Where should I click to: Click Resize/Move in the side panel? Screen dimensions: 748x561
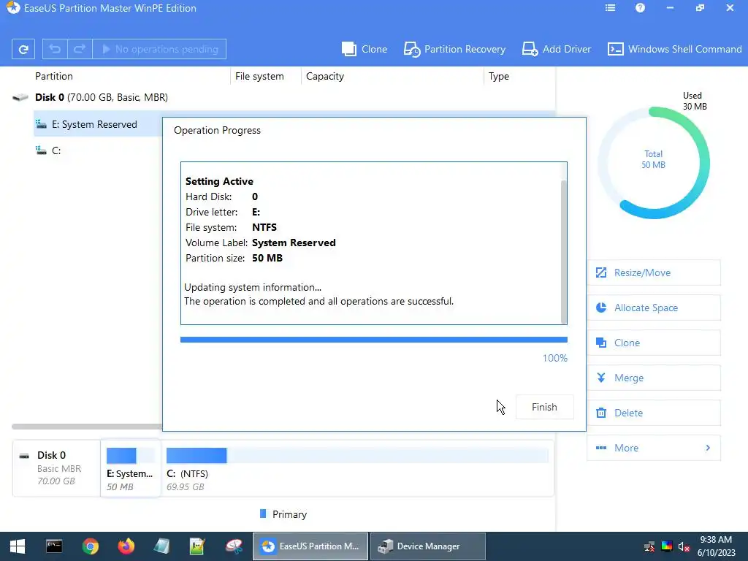click(x=654, y=272)
